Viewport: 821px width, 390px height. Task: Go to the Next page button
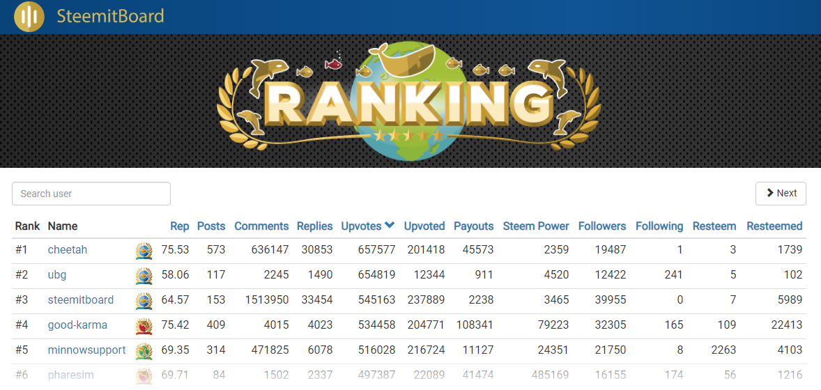pyautogui.click(x=781, y=194)
